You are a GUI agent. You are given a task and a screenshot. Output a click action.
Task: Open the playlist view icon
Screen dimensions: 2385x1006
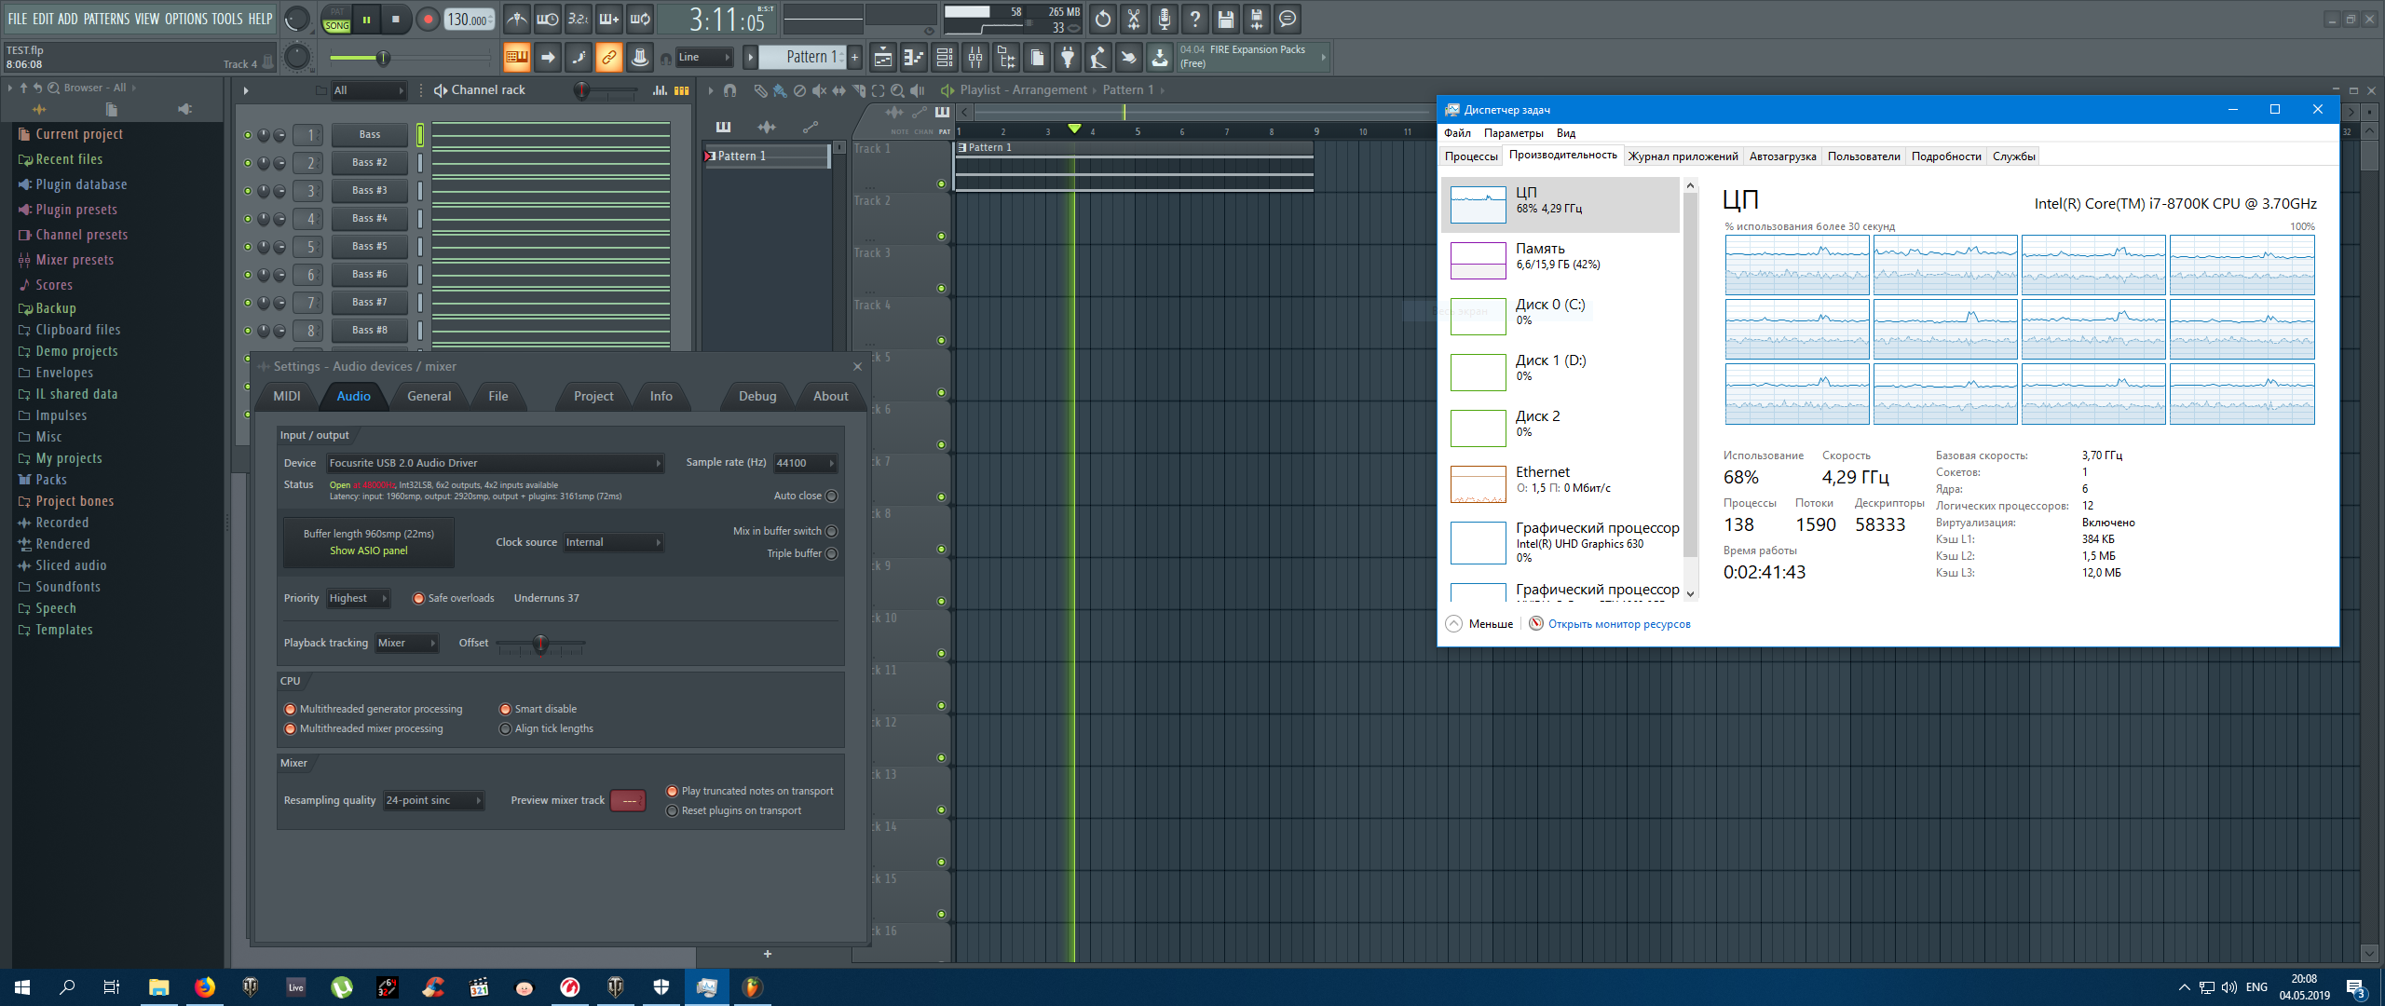coord(882,58)
